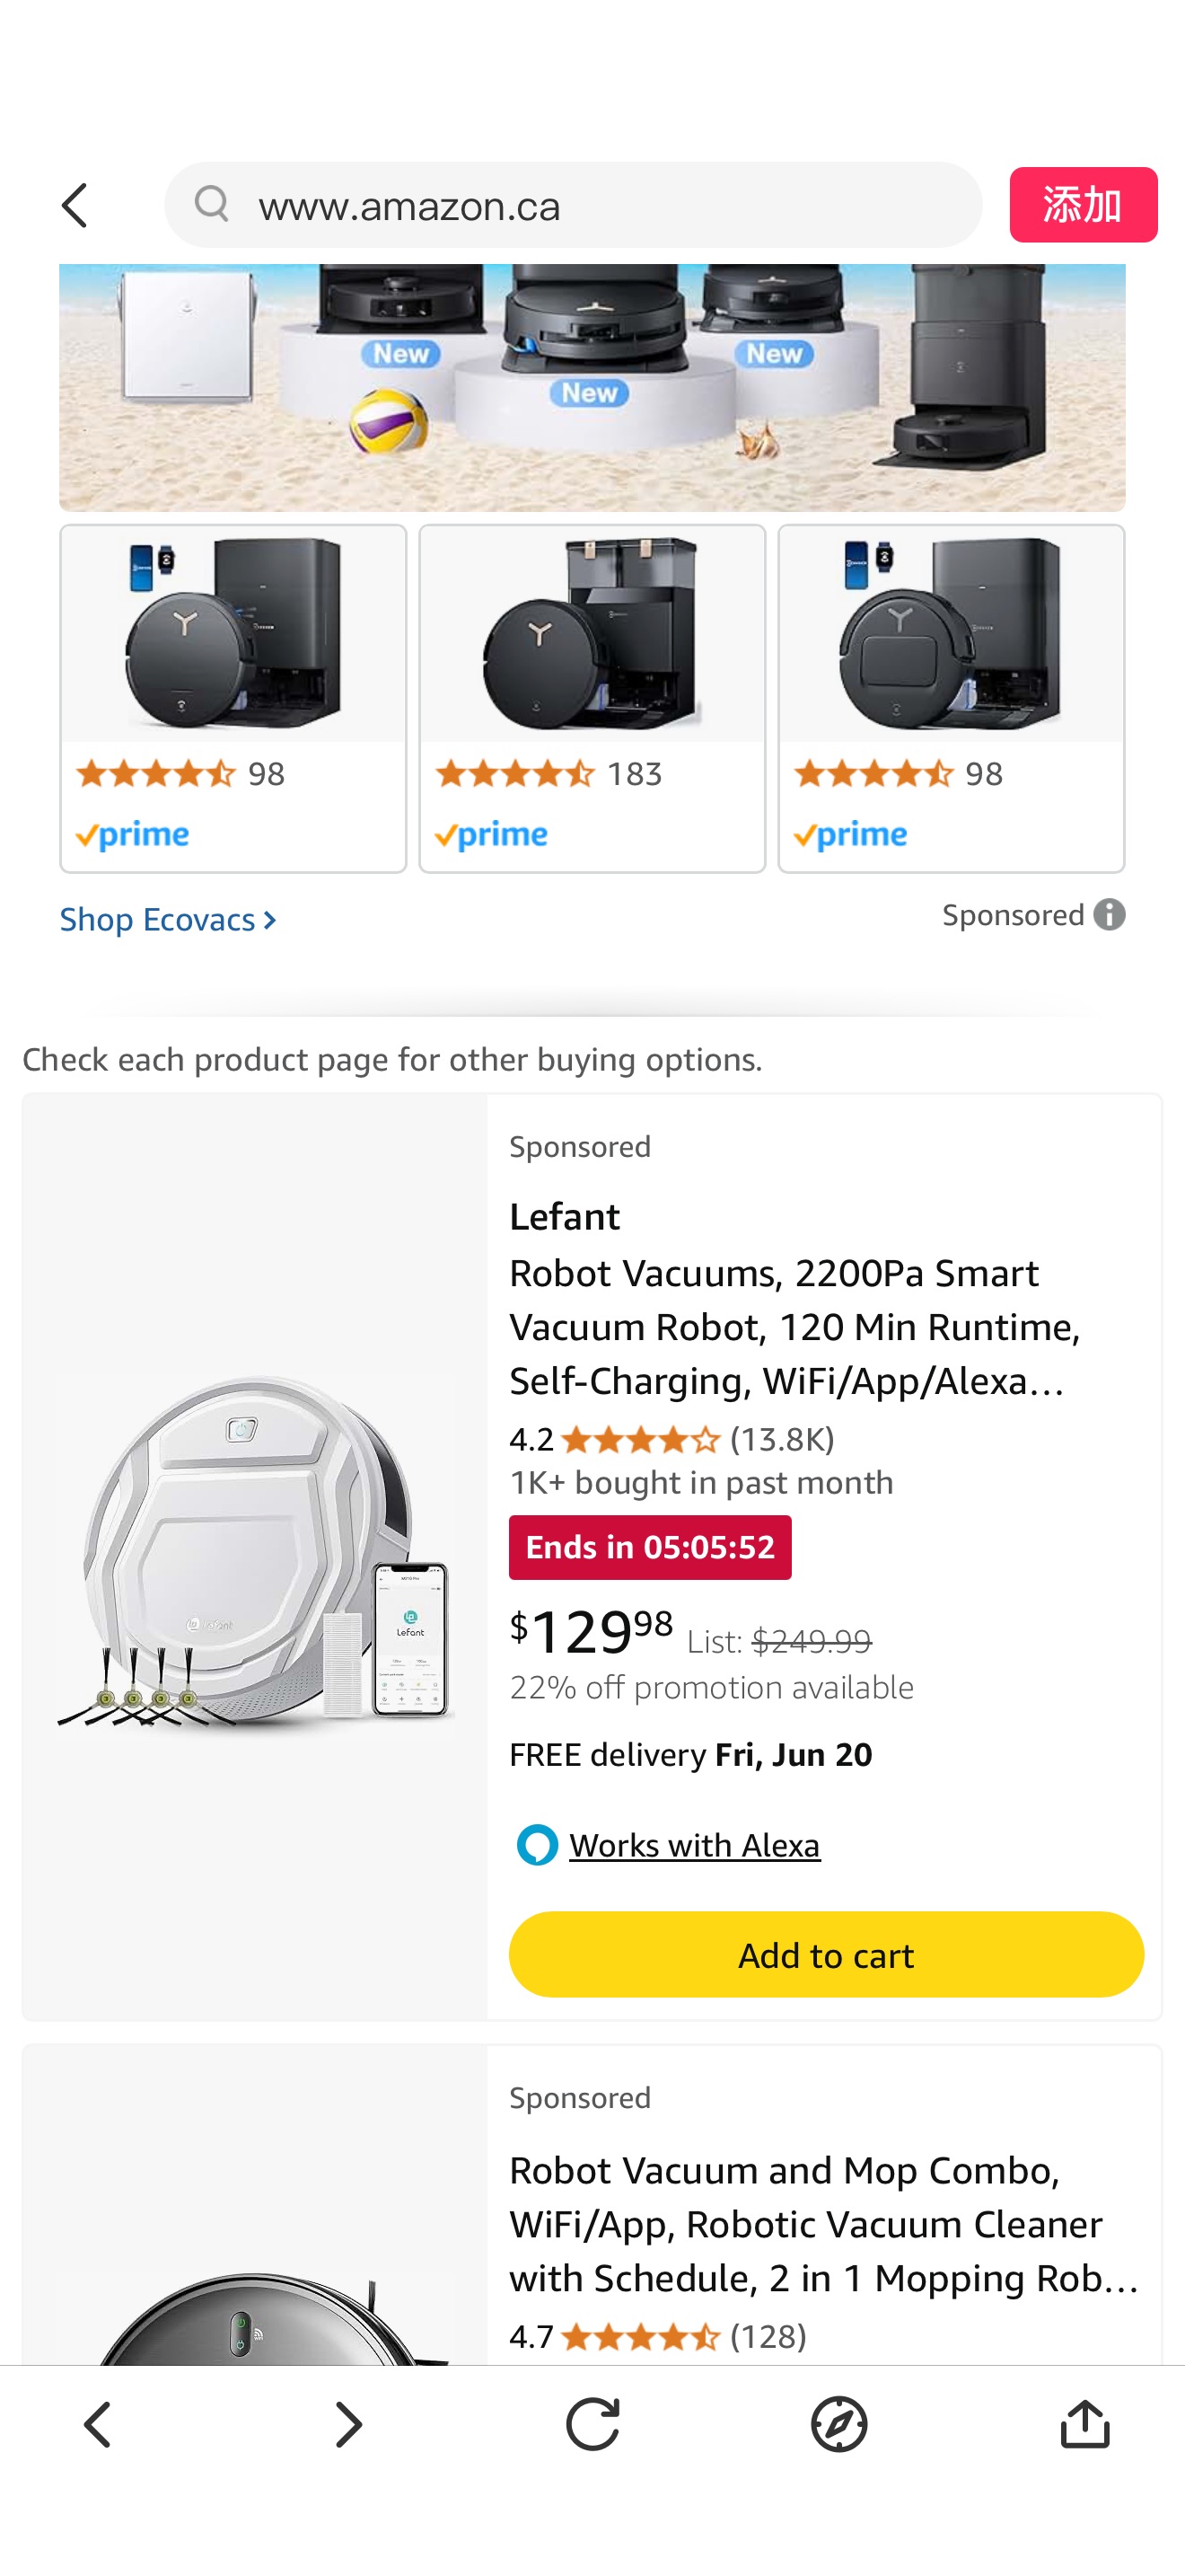The width and height of the screenshot is (1185, 2576).
Task: Open the Lefant brand link
Action: (x=565, y=1216)
